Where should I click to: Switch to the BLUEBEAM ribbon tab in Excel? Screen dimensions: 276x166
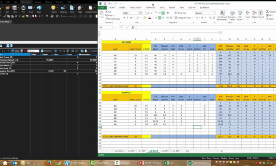click(205, 7)
